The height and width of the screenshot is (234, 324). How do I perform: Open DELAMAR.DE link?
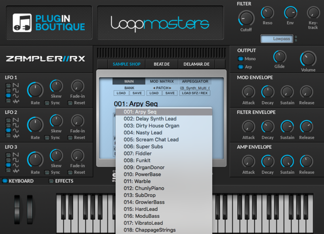[x=196, y=64]
